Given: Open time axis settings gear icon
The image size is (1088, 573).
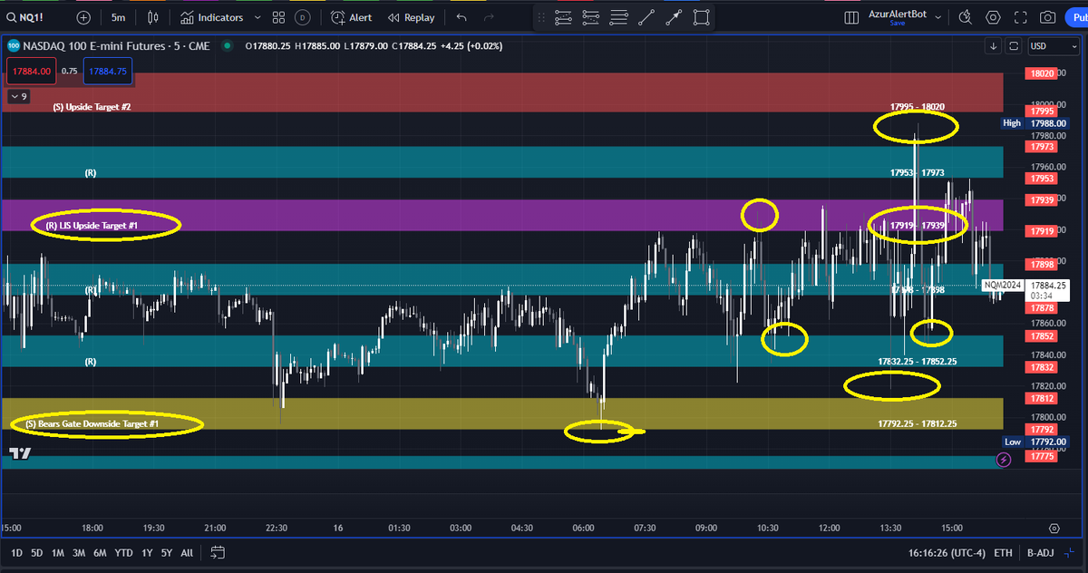Looking at the screenshot, I should click(1054, 528).
